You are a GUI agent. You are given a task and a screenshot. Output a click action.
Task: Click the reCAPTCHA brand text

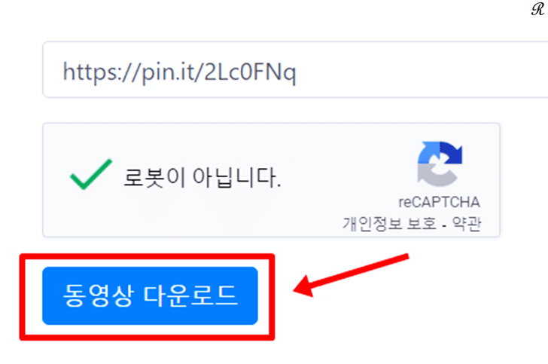[x=440, y=202]
